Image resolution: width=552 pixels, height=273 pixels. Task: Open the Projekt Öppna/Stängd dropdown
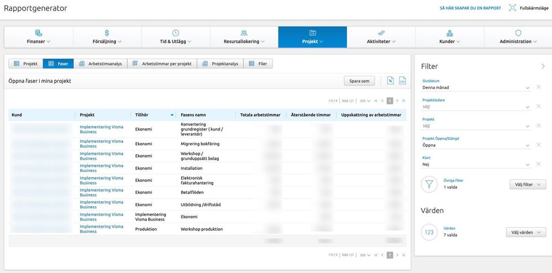[x=476, y=145]
